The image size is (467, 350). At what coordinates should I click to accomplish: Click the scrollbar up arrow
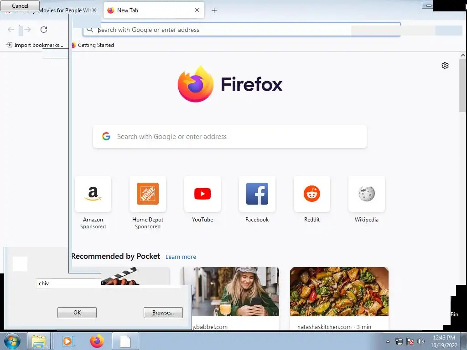(x=462, y=55)
